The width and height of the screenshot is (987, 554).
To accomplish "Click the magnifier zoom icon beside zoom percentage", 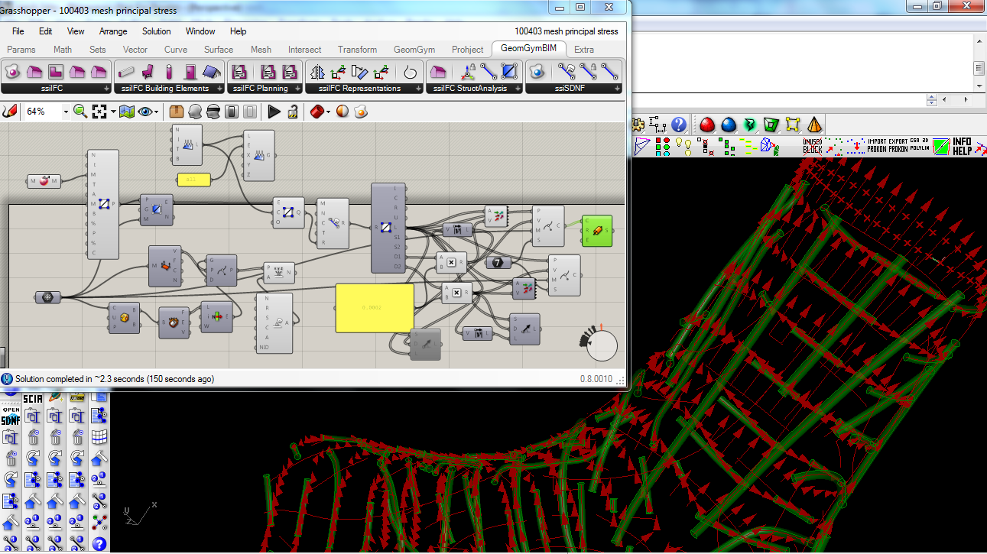I will pos(80,112).
